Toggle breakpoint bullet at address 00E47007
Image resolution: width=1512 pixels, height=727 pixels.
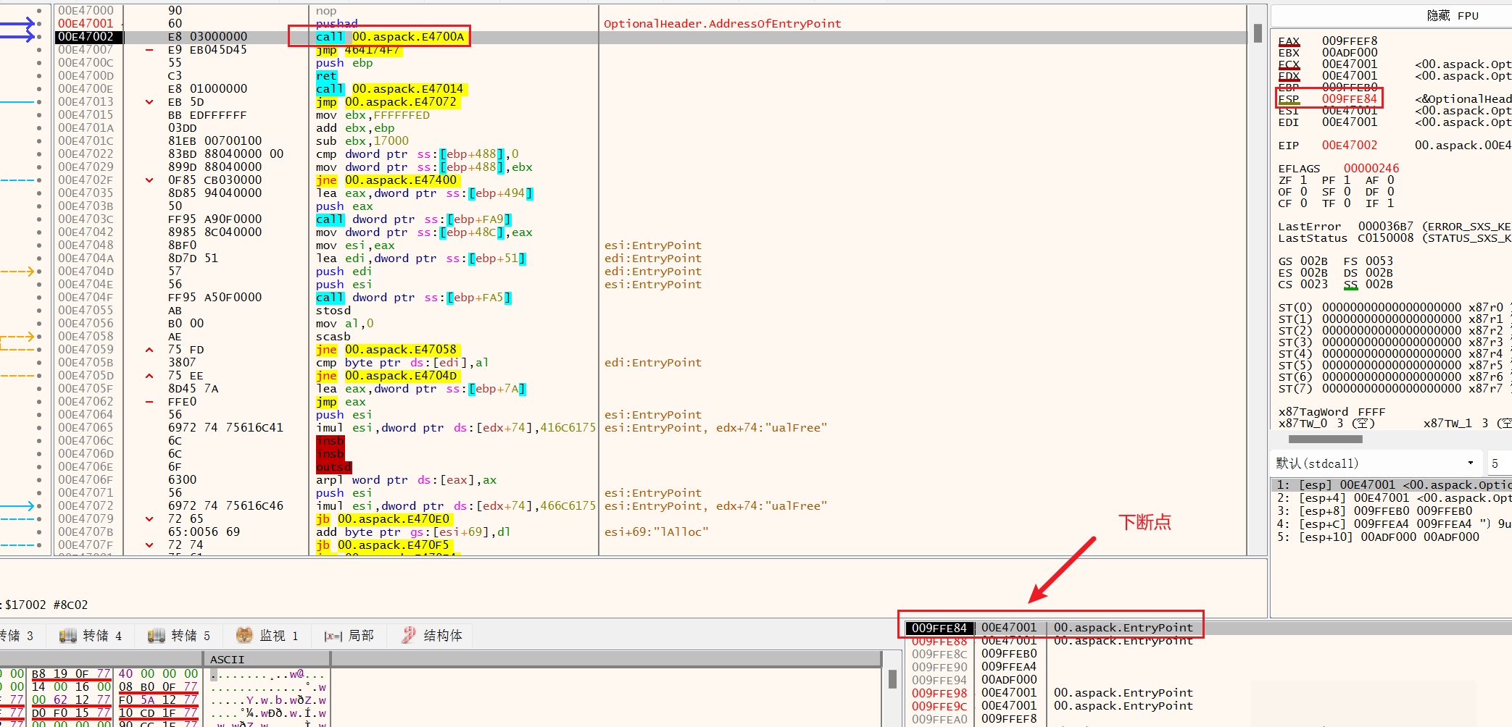[39, 50]
